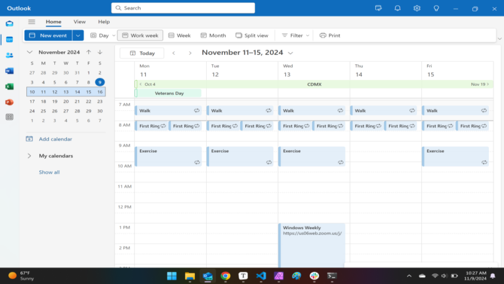
Task: Open the Home tab
Action: (53, 22)
